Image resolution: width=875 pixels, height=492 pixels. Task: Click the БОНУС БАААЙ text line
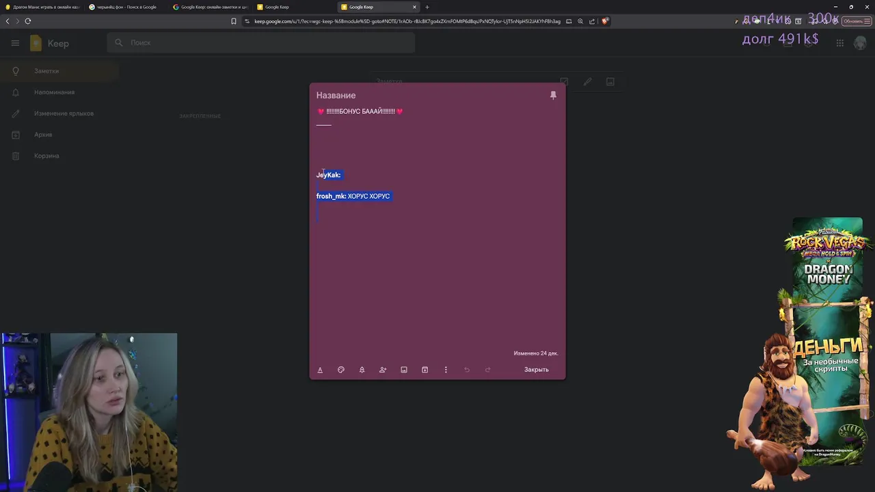tap(360, 111)
